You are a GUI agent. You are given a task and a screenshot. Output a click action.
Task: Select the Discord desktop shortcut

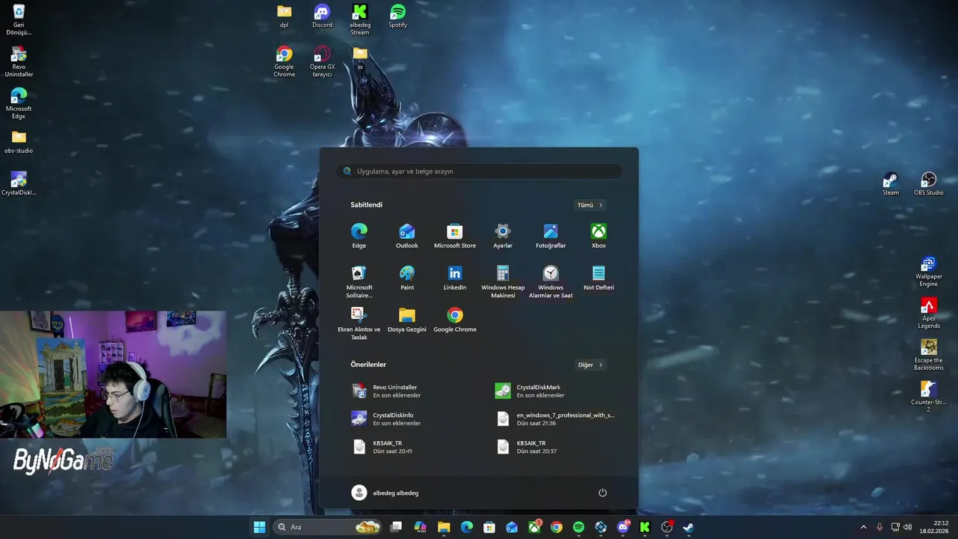pyautogui.click(x=322, y=16)
